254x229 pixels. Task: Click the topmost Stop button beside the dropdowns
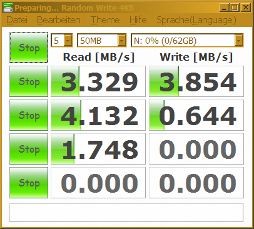point(29,48)
